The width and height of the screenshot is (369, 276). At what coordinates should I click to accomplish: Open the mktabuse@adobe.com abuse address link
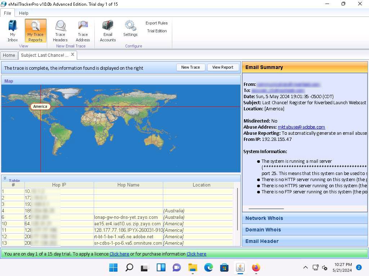pyautogui.click(x=301, y=127)
